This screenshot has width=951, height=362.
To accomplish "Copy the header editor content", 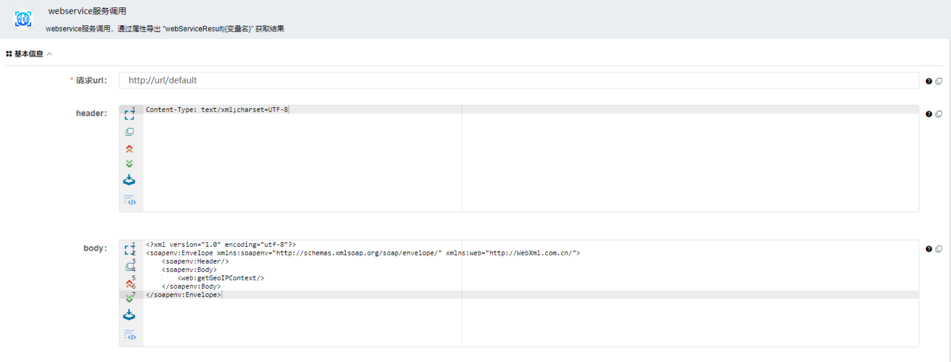I will pos(129,132).
